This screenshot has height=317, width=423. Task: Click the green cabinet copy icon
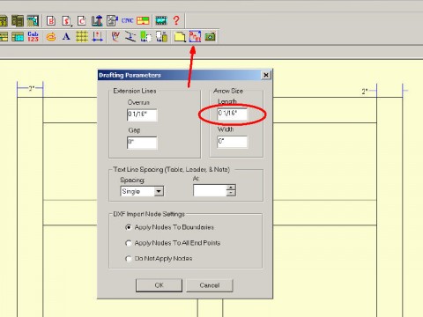[x=146, y=37]
